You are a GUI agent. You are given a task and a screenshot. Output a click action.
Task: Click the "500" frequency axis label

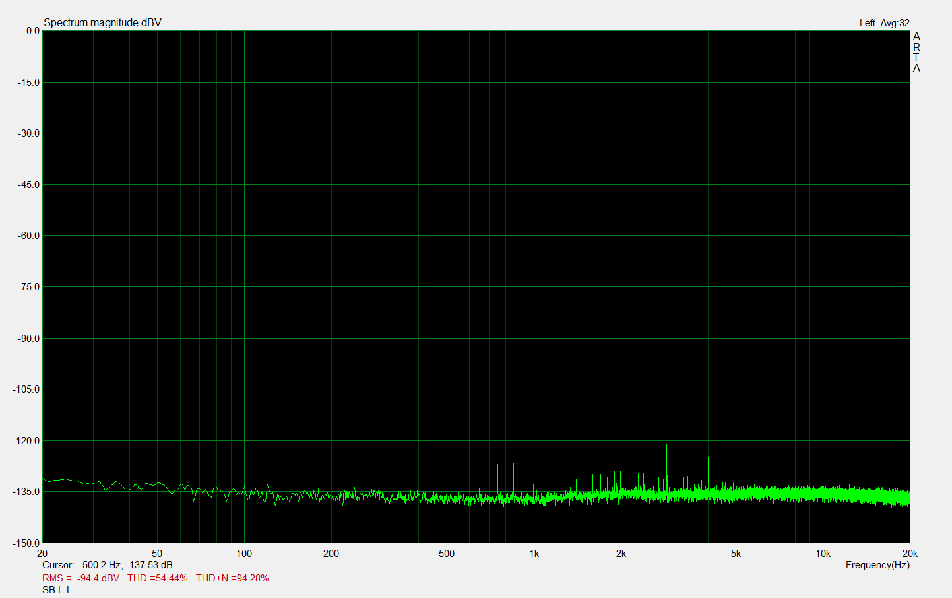coord(447,554)
